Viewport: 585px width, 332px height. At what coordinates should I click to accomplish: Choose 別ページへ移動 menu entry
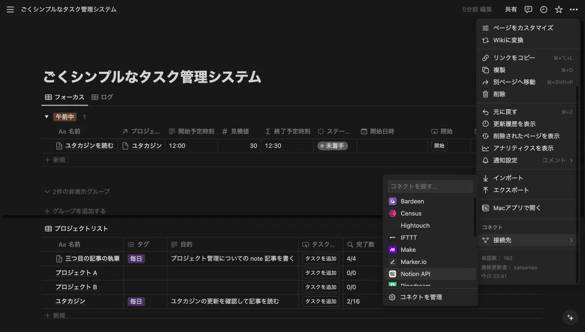tap(527, 82)
